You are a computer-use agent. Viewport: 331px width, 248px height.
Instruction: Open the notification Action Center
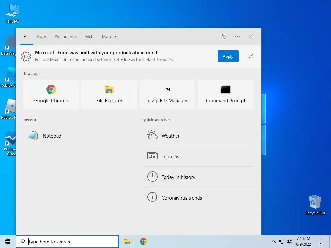320,242
